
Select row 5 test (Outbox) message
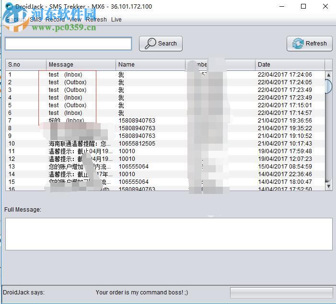coord(68,105)
